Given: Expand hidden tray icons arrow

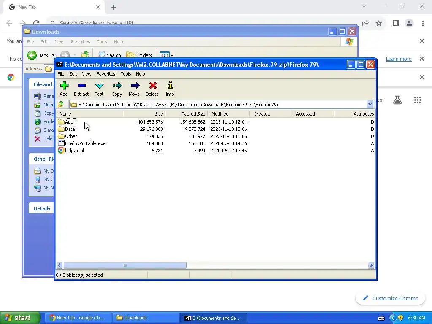Looking at the screenshot, I should click(393, 318).
